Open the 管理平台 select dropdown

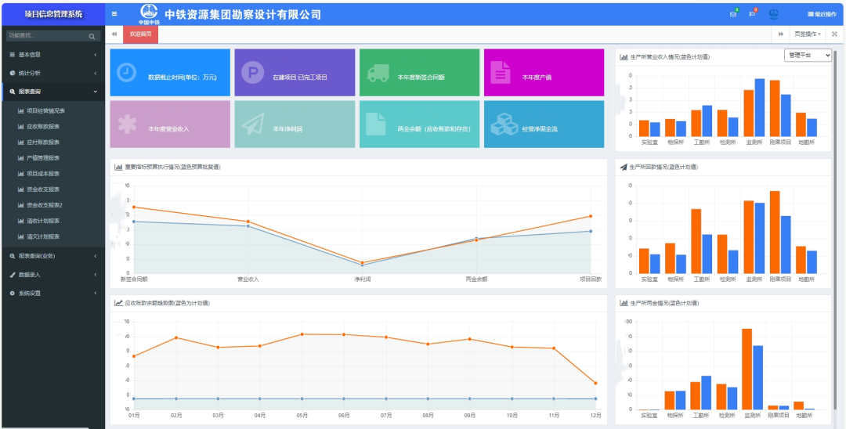click(x=808, y=56)
